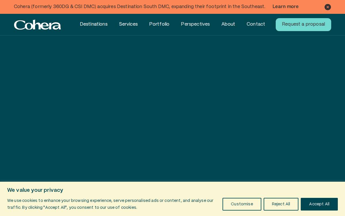Open the Perspectives menu item
This screenshot has width=345, height=216.
pyautogui.click(x=195, y=24)
